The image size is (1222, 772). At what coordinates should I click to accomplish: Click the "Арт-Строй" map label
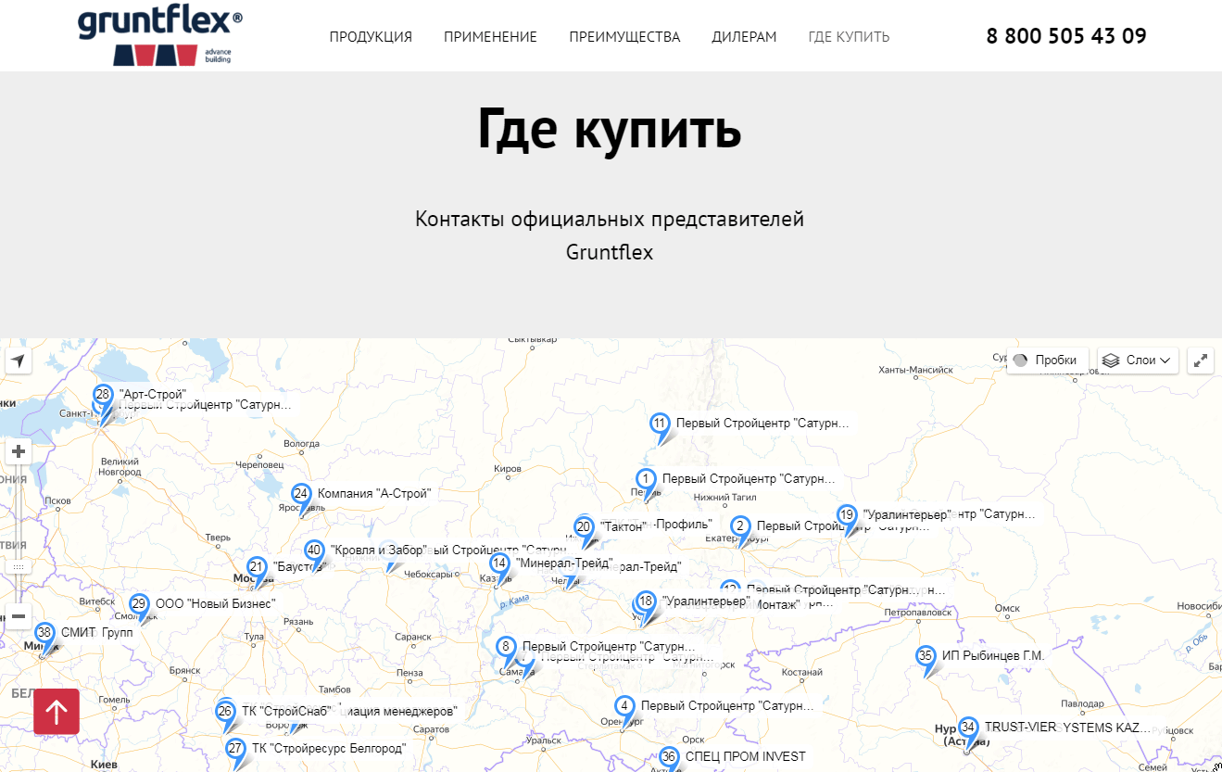click(153, 394)
